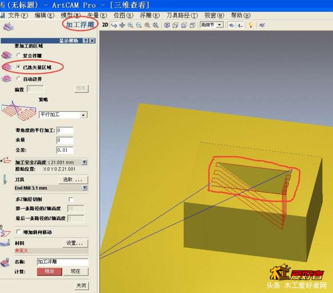This screenshot has width=333, height=293.
Task: Select the 已选矢量区域 radio option
Action: pos(19,67)
